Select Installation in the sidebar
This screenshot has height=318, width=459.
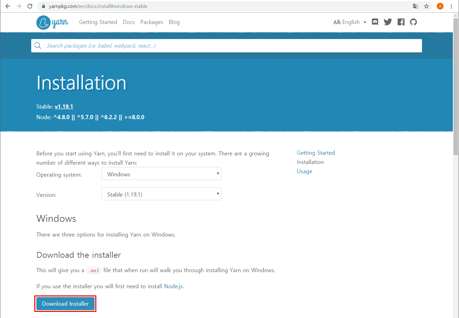click(310, 162)
